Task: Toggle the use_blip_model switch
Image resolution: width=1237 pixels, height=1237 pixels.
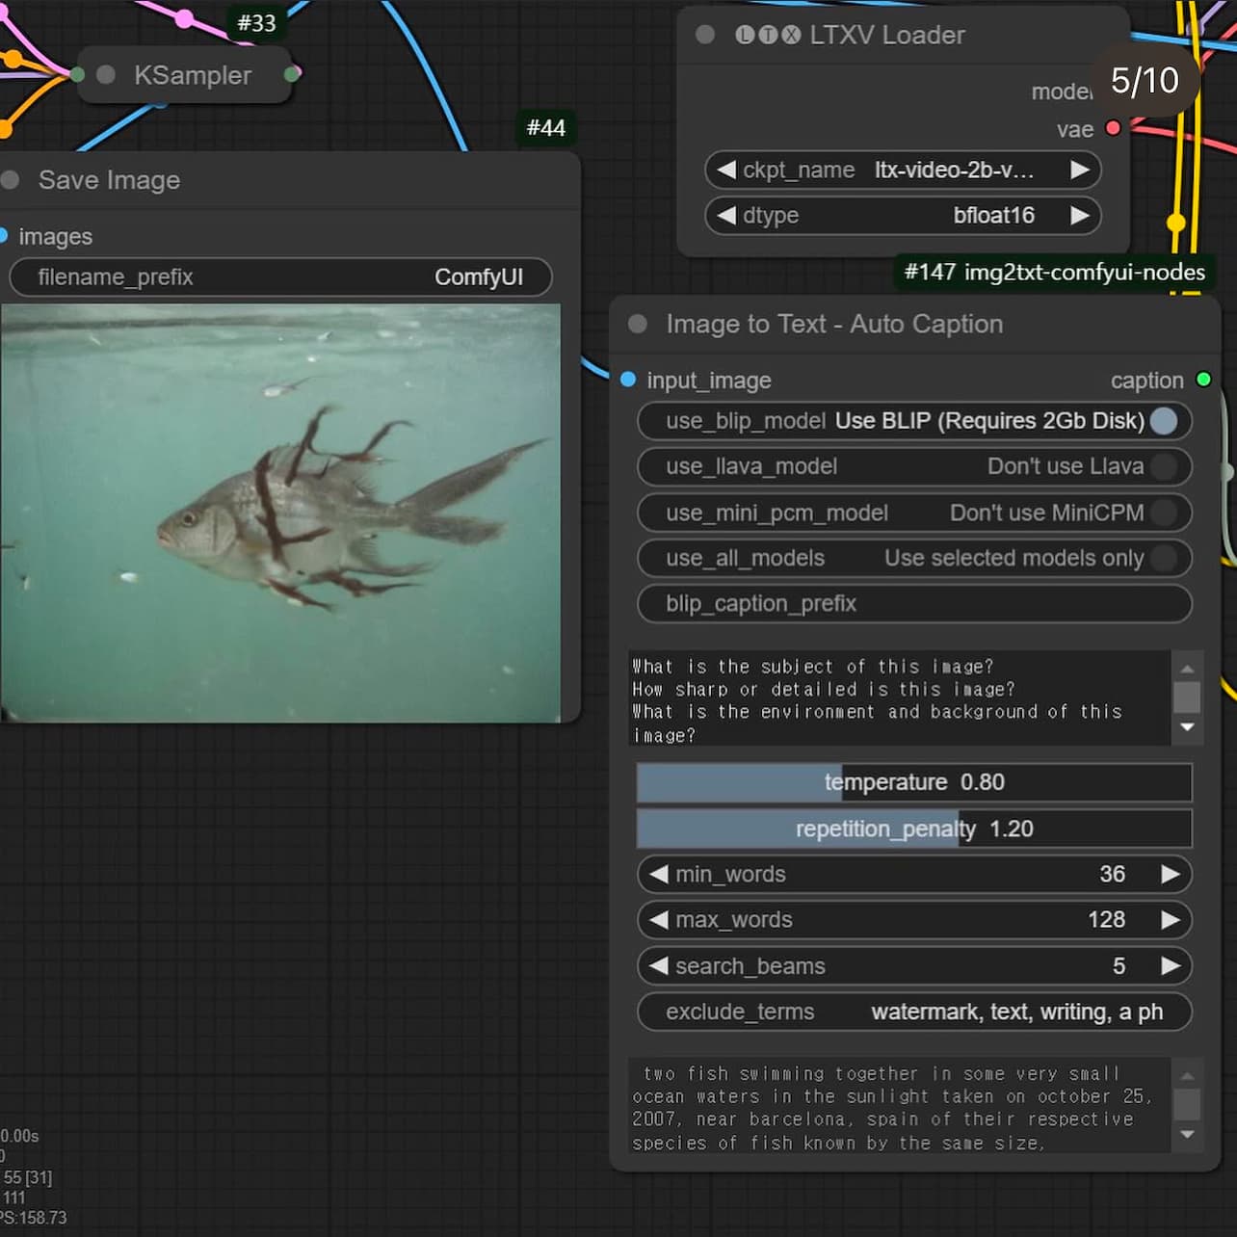Action: [x=1164, y=421]
